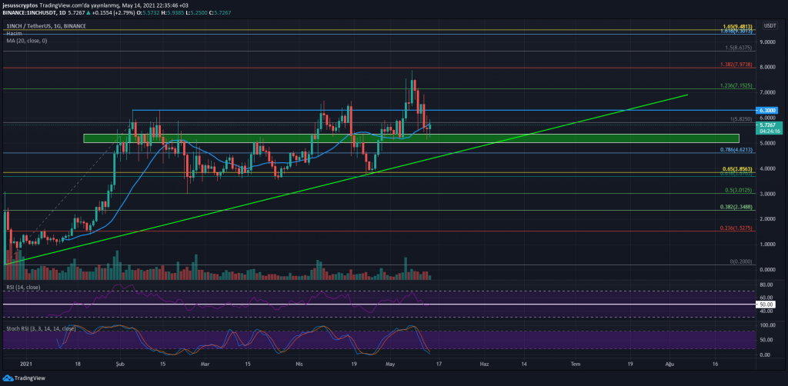
Task: Select the MA (20, close, 0) indicator legend
Action: [x=25, y=40]
